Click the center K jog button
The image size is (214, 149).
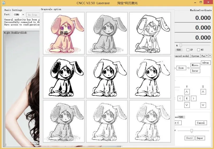pos(187,98)
